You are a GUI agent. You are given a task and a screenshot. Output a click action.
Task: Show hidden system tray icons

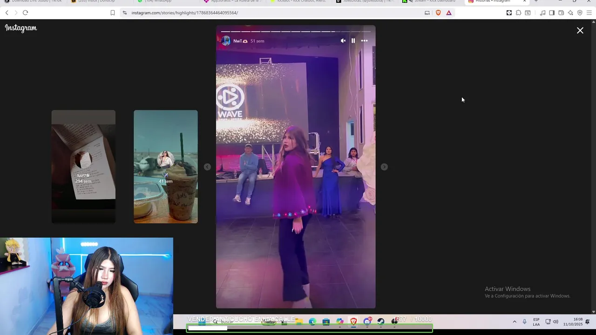click(515, 322)
